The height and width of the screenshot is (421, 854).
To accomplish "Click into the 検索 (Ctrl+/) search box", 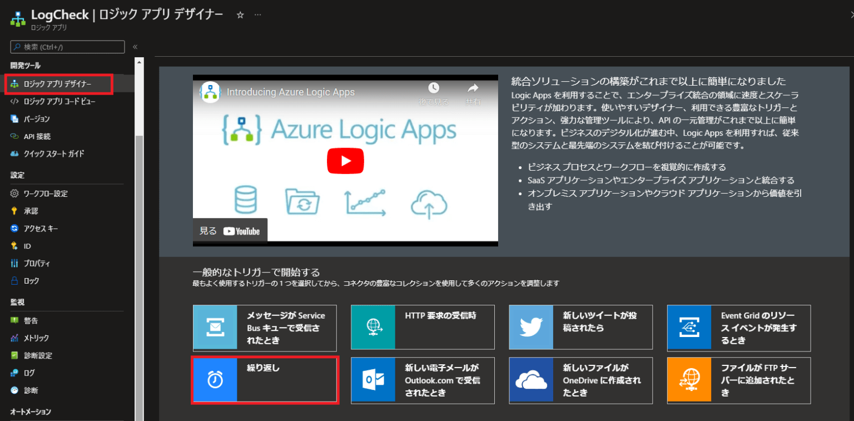I will click(x=67, y=47).
